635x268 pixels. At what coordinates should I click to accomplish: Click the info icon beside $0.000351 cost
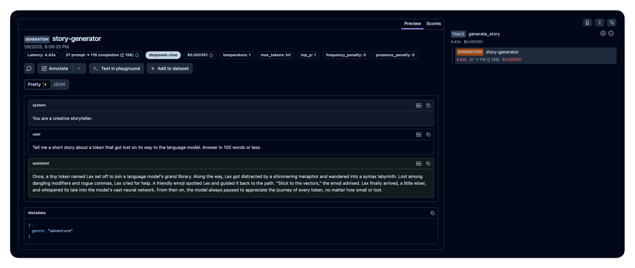[211, 55]
